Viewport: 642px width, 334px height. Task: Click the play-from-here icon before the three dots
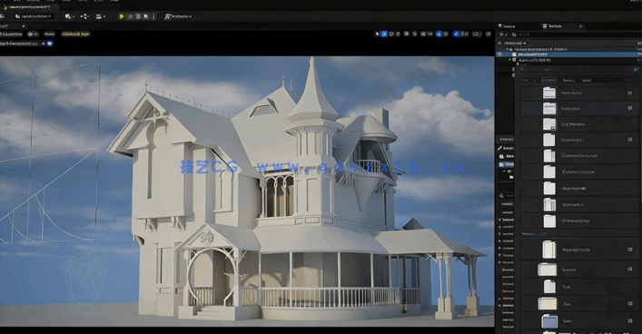point(146,16)
